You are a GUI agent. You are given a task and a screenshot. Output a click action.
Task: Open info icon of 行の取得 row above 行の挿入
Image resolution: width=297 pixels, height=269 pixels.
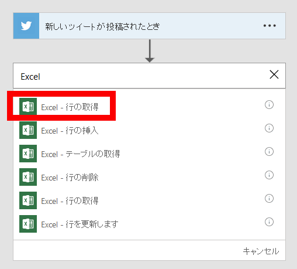269,105
